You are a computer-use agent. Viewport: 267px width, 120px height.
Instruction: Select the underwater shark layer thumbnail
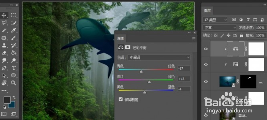pyautogui.click(x=228, y=81)
